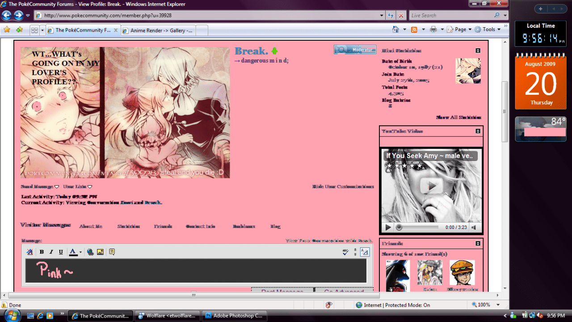Click the volume icon in the system tray
The width and height of the screenshot is (572, 322).
coord(539,315)
